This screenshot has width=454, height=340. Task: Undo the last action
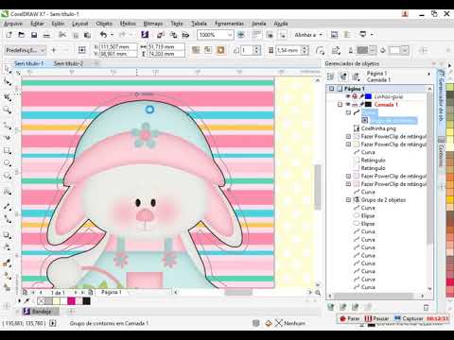[x=103, y=35]
